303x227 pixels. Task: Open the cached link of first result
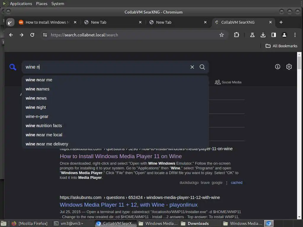pyautogui.click(x=236, y=183)
